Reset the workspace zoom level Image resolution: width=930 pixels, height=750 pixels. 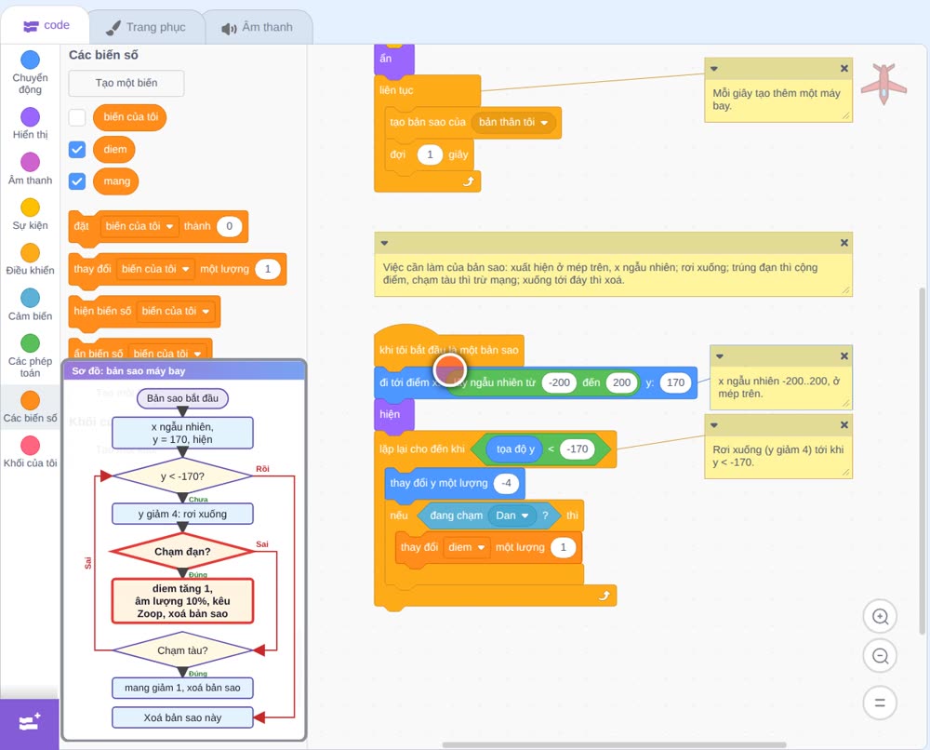[880, 703]
